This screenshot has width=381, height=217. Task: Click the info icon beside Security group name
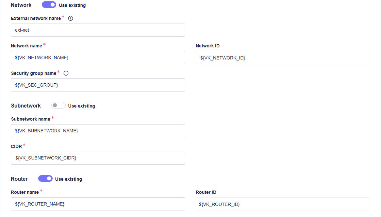click(66, 73)
